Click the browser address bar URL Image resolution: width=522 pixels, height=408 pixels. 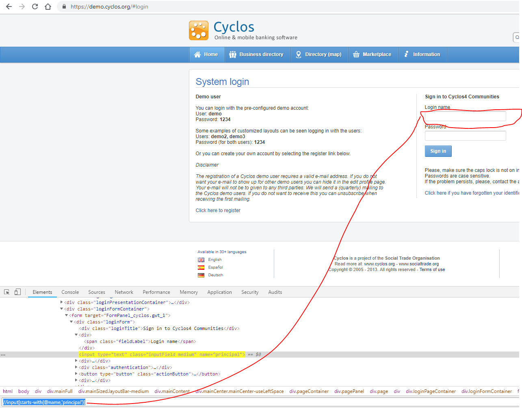(109, 7)
